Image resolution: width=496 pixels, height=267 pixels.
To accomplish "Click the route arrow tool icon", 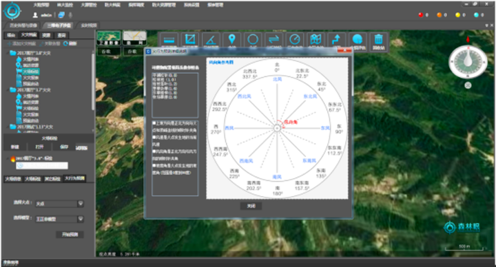I will click(x=336, y=40).
